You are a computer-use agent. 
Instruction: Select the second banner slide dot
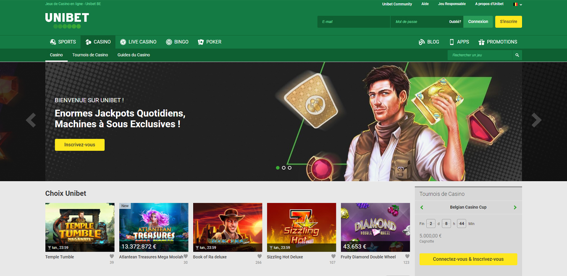point(283,168)
